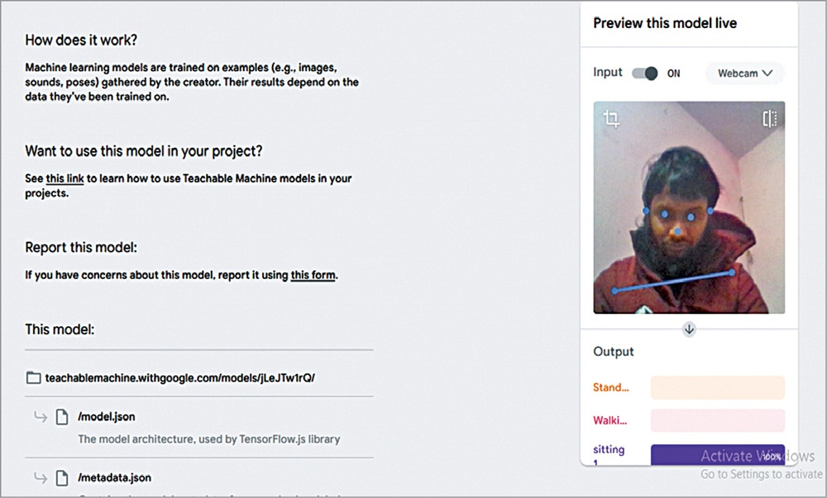Click the folder icon beside model URL
827x498 pixels.
[33, 377]
